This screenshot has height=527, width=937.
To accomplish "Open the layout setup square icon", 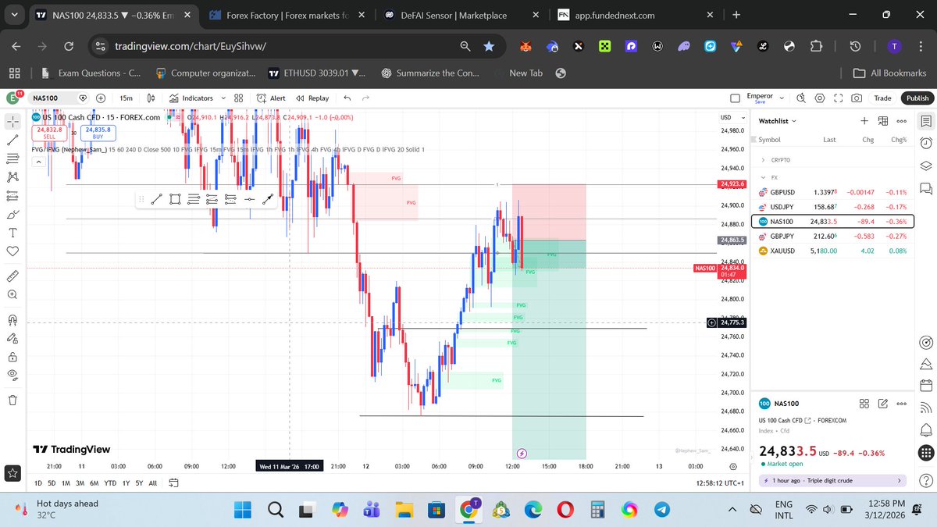I will click(735, 98).
